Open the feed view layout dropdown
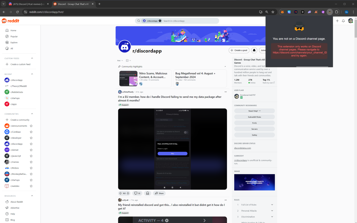357x223 pixels. click(128, 60)
